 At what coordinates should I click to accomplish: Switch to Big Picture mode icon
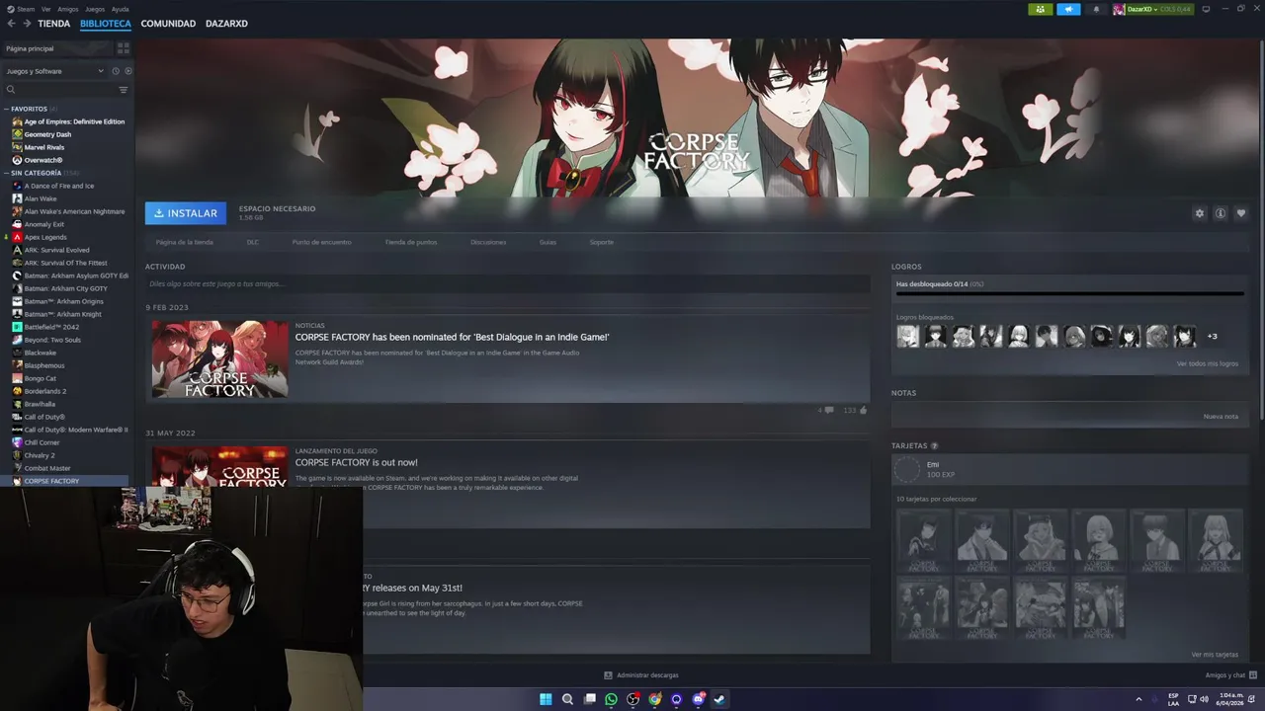click(1206, 9)
